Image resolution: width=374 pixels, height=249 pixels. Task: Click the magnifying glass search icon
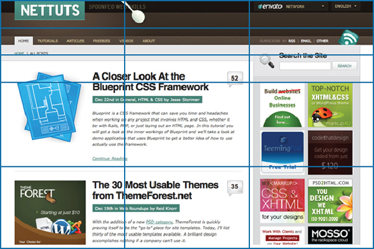click(267, 60)
